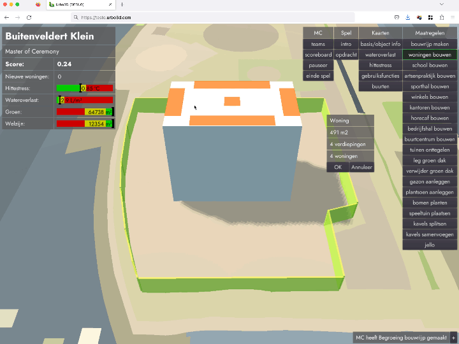
Task: Click the Hittestress indicator bar
Action: [85, 88]
